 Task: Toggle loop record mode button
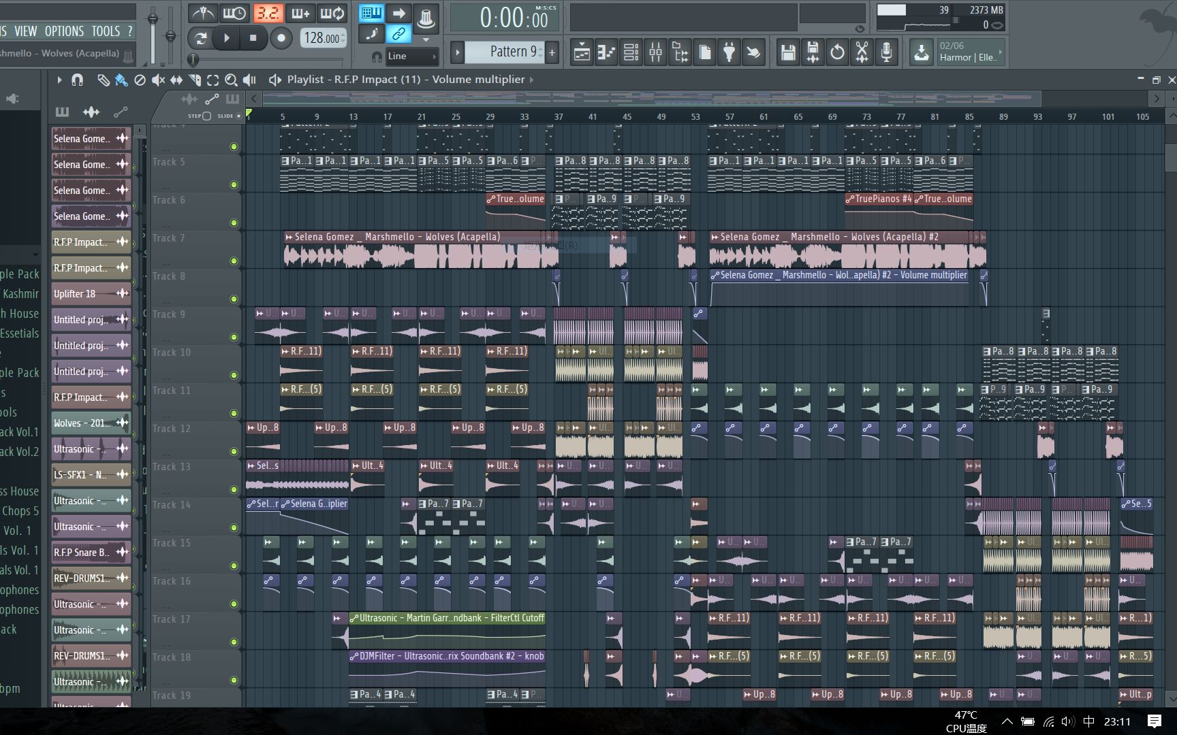[x=332, y=13]
